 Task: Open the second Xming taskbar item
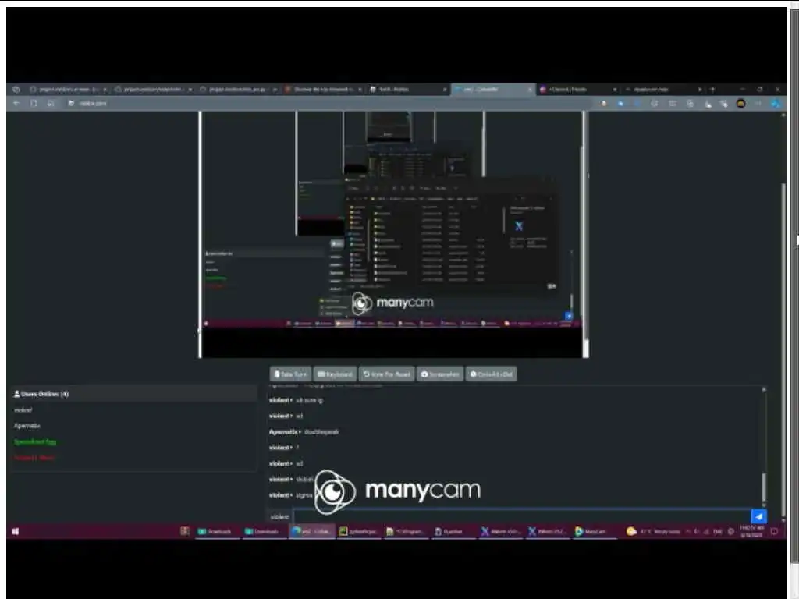[x=547, y=531]
